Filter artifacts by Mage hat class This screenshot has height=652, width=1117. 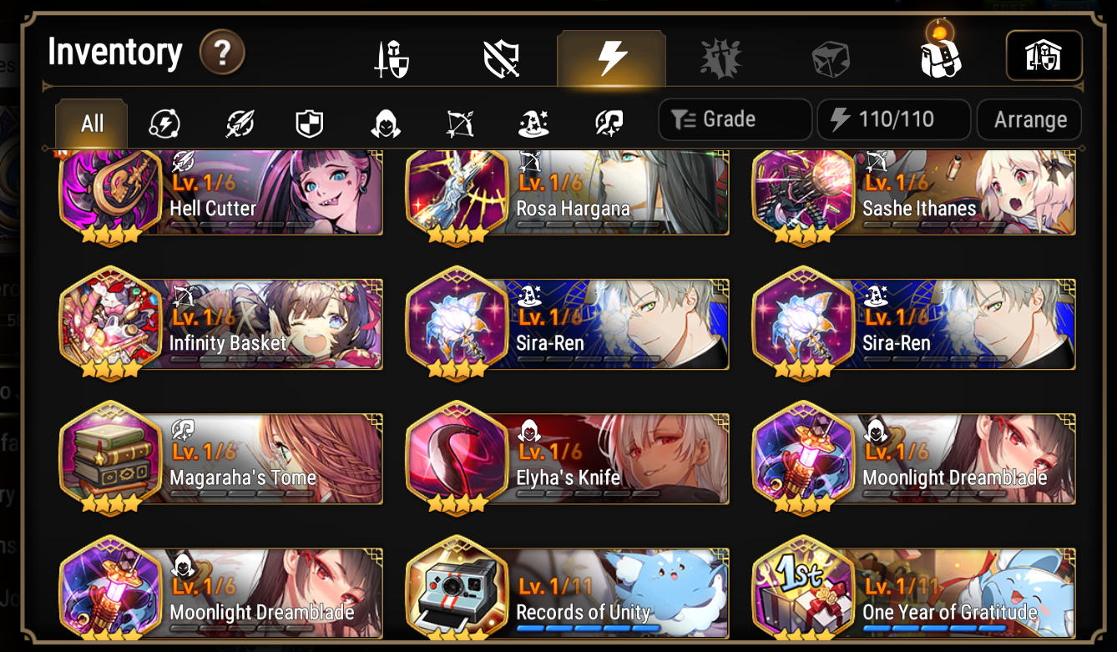[533, 124]
